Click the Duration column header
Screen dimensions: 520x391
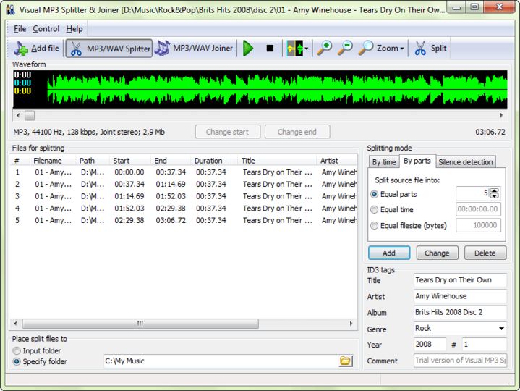tap(210, 161)
